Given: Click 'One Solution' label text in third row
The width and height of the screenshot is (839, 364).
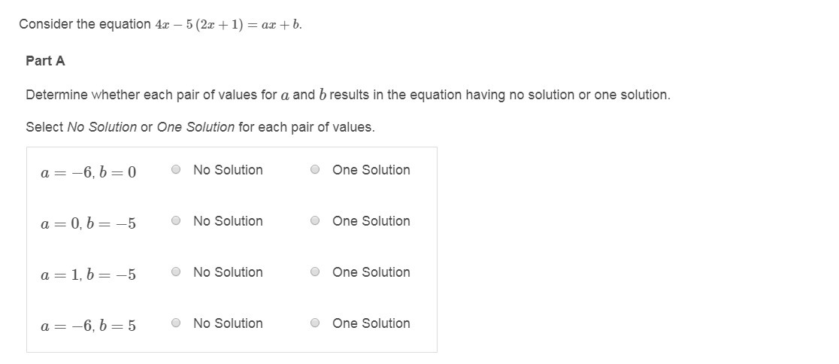Looking at the screenshot, I should (371, 272).
